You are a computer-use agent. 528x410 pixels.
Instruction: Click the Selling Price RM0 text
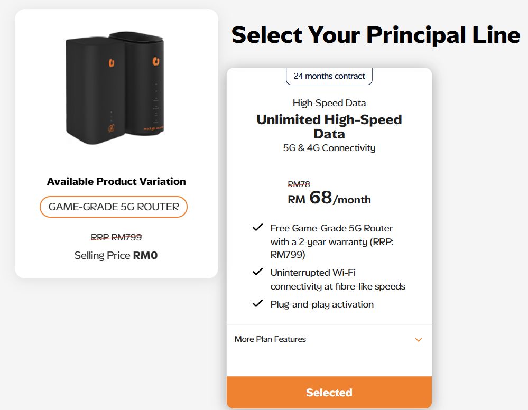[116, 256]
